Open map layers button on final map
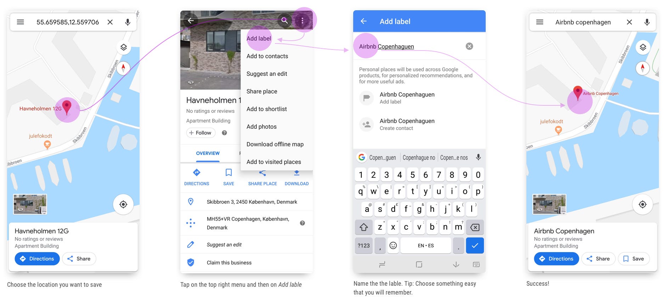 pos(643,47)
